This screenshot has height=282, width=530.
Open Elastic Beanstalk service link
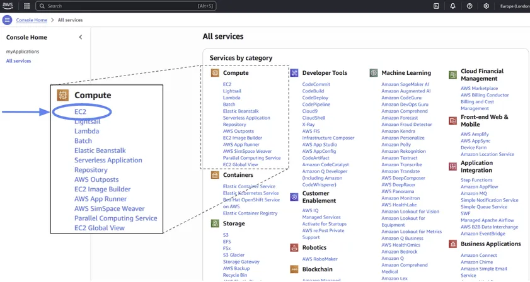[241, 111]
